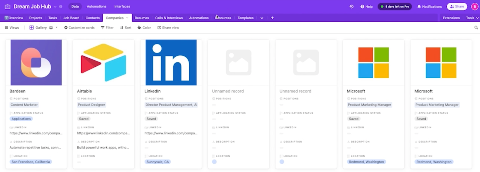
Task: Open the Airtable LinkedIn URL
Action: pyautogui.click(x=103, y=133)
